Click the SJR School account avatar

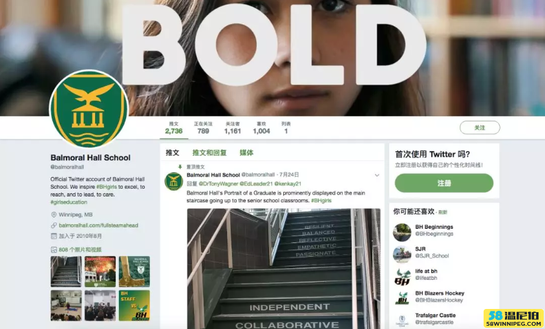click(402, 255)
